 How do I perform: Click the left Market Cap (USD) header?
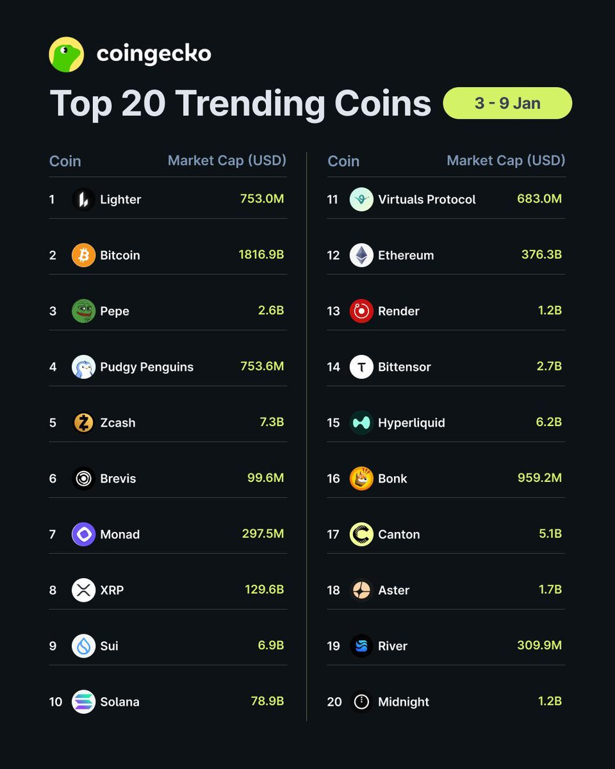[x=227, y=160]
